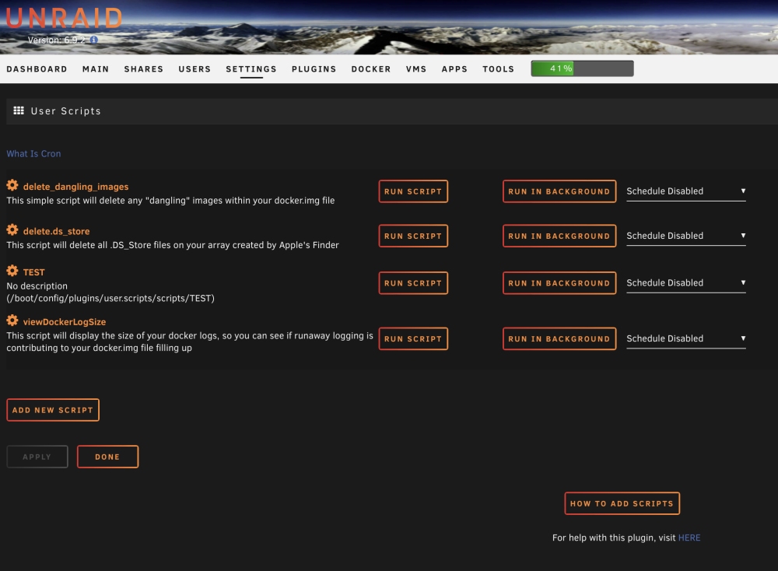Screen dimensions: 778x571
Task: Run the delete.ds_store script
Action: (x=413, y=236)
